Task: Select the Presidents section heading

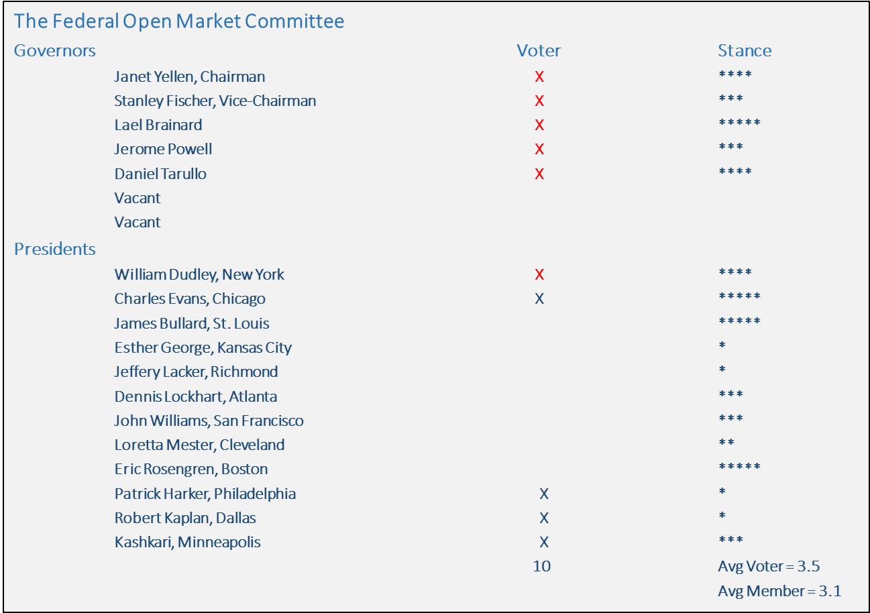Action: click(x=55, y=249)
